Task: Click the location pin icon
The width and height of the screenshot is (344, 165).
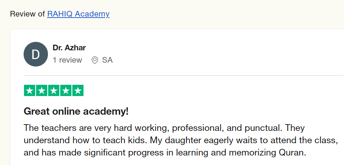Action: coord(94,60)
